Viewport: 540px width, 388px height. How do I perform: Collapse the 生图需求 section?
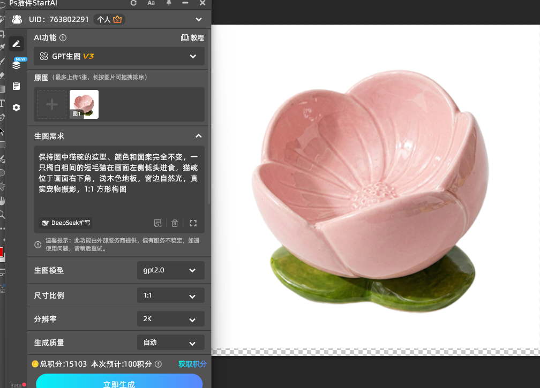click(199, 136)
